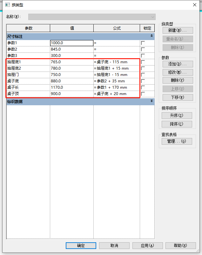The width and height of the screenshot is (202, 255).
Task: Collapse the 尺寸标注 group
Action: point(151,36)
